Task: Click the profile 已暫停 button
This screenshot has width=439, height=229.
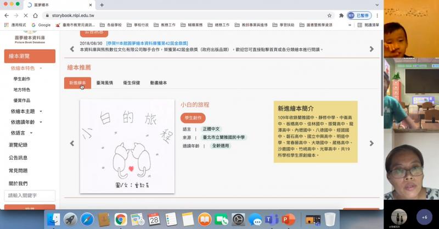Action: click(359, 16)
